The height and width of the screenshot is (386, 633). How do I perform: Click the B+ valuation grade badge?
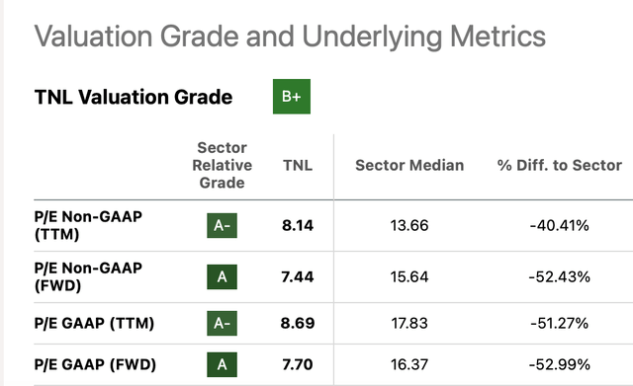coord(292,97)
